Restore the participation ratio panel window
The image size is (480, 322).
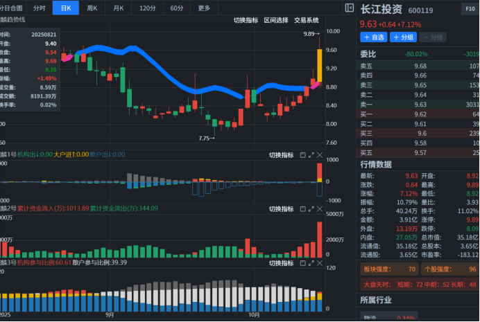click(x=303, y=263)
